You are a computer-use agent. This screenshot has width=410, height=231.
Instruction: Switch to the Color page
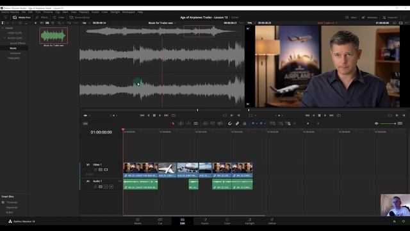coord(227,221)
